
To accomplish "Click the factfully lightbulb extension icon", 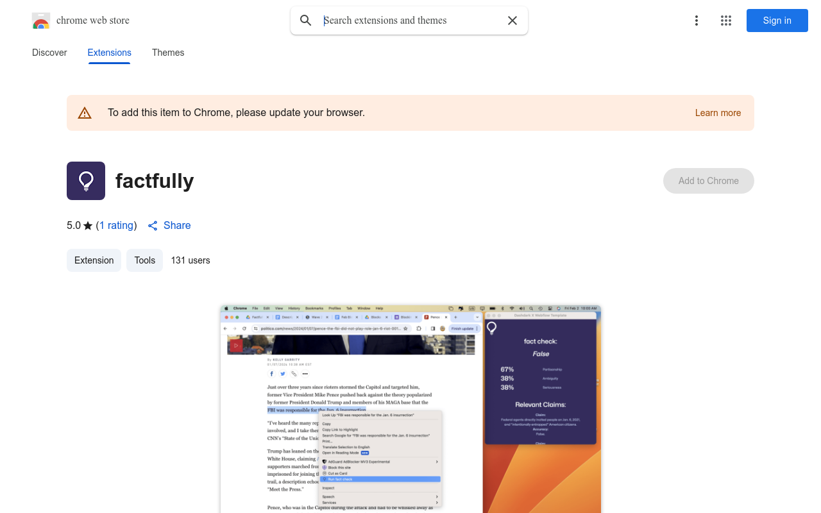I will 86,181.
